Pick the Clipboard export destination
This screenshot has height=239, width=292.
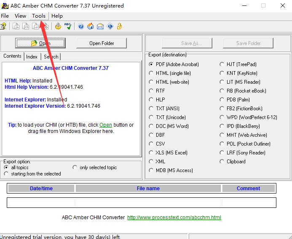(222, 162)
